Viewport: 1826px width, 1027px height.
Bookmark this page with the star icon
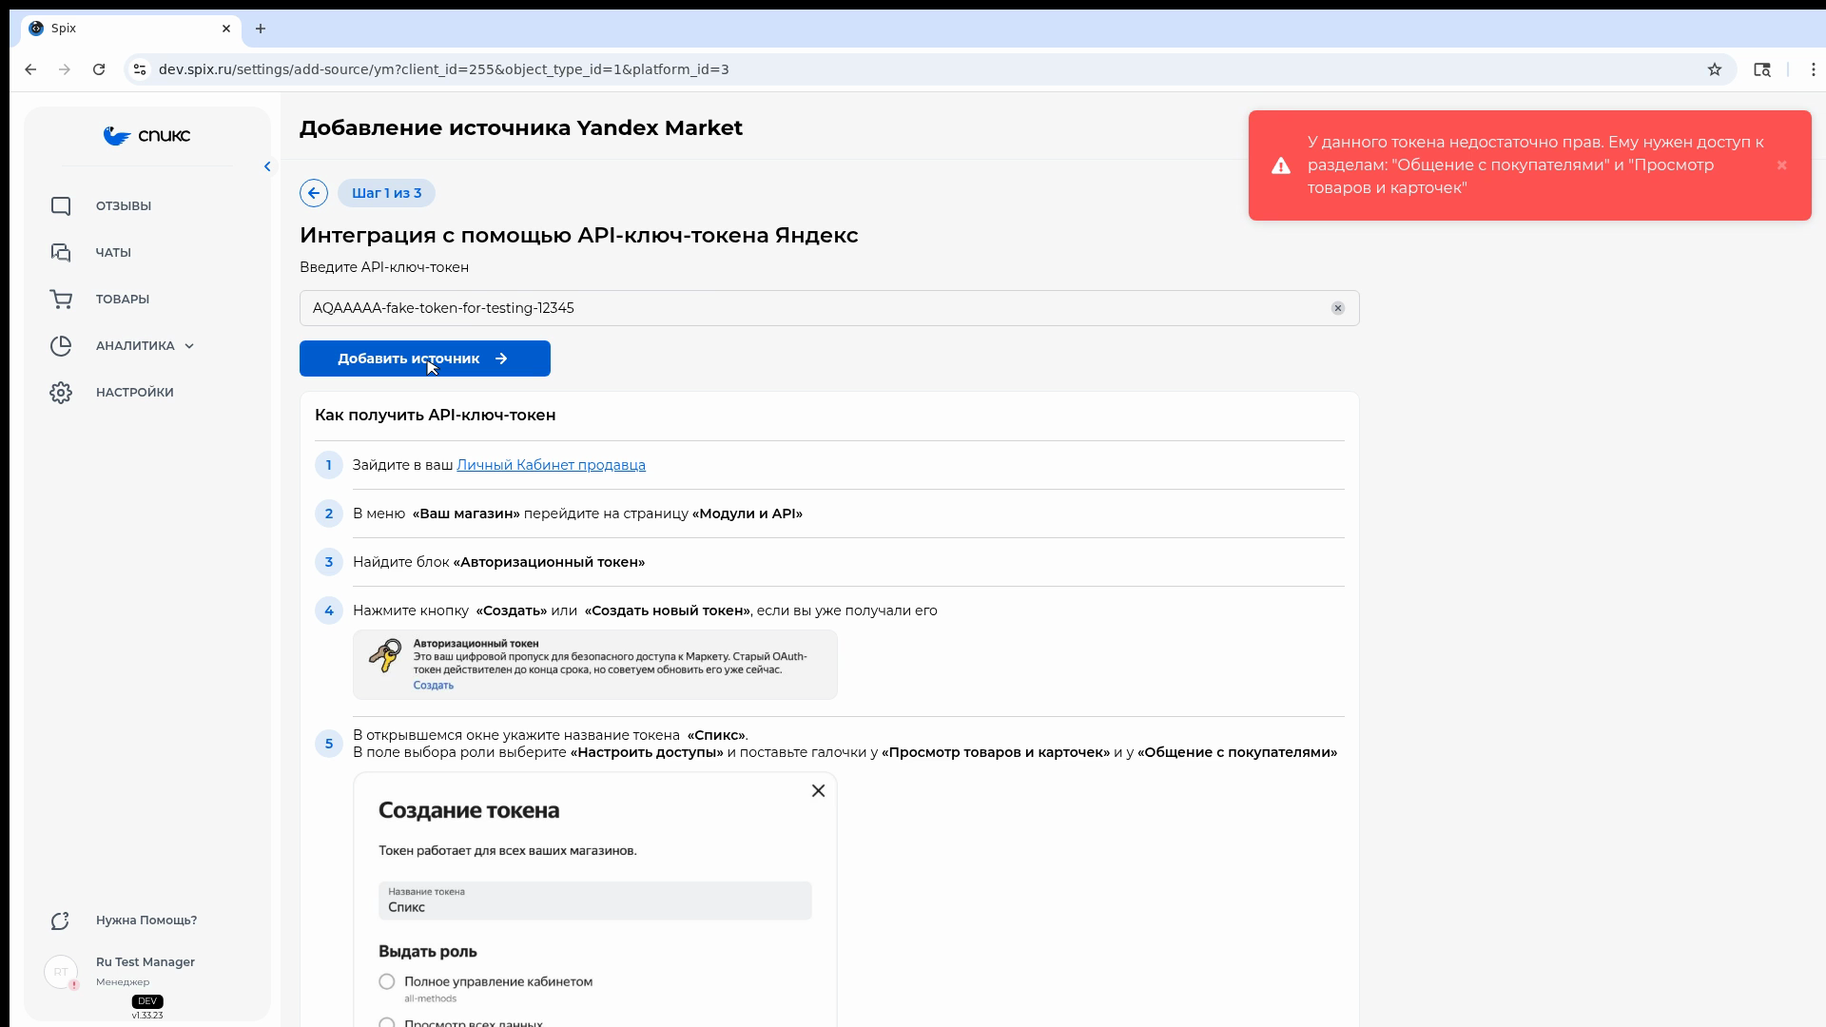pyautogui.click(x=1715, y=69)
